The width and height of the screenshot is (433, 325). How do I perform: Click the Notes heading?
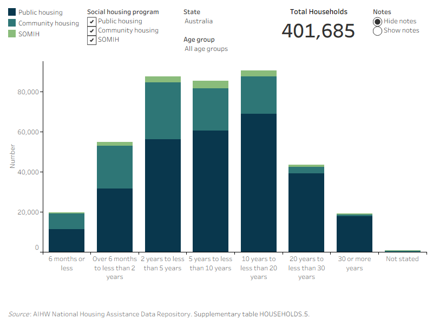(382, 12)
